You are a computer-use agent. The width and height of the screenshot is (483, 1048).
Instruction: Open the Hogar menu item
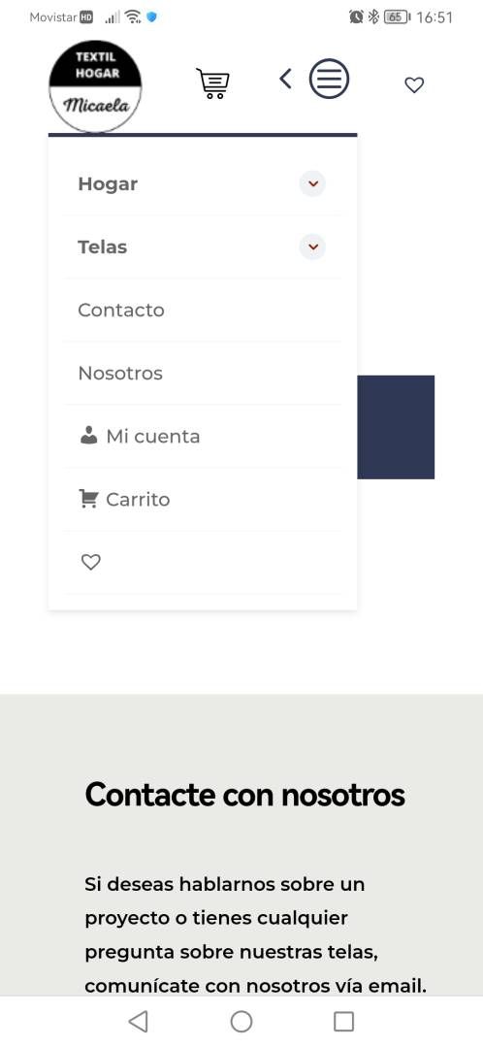(108, 183)
